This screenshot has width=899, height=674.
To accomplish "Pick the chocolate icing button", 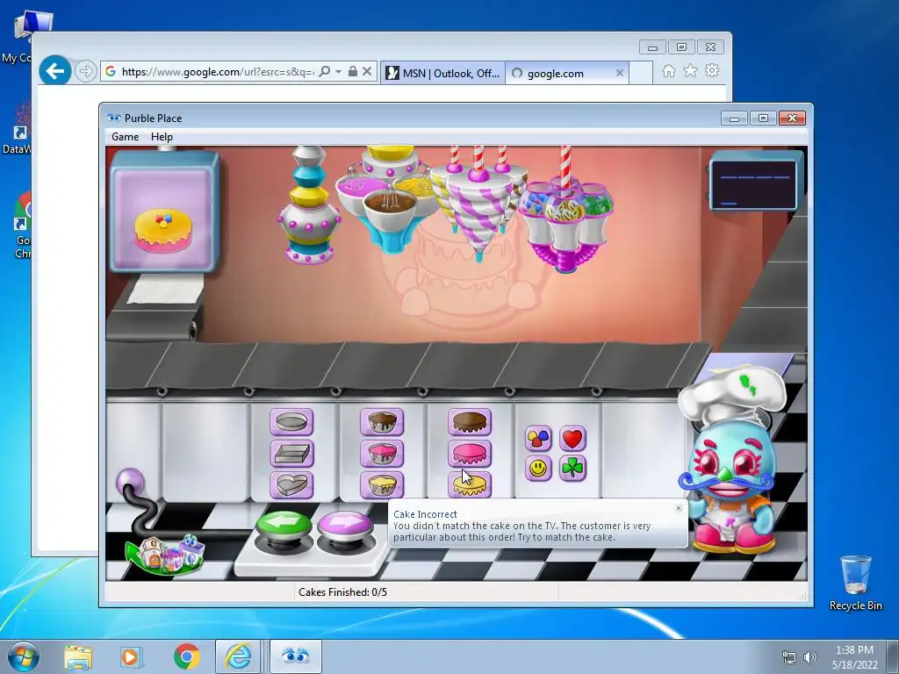I will tap(470, 422).
